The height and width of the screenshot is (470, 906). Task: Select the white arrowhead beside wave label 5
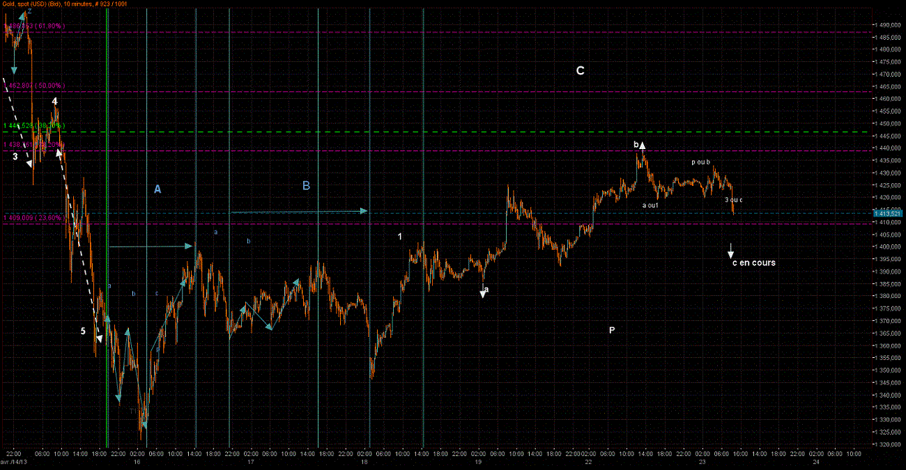pos(99,338)
